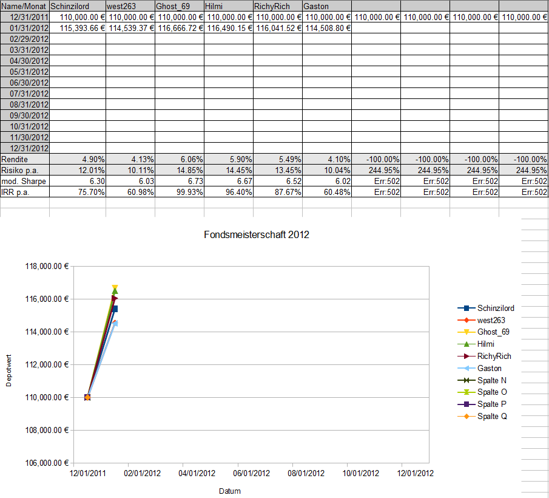Image resolution: width=549 pixels, height=498 pixels.
Task: Select the Schinzilord column header cell
Action: (x=78, y=6)
